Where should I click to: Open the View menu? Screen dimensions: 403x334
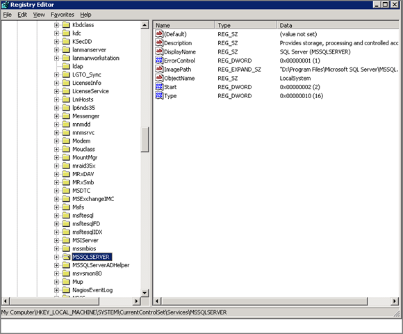[39, 15]
